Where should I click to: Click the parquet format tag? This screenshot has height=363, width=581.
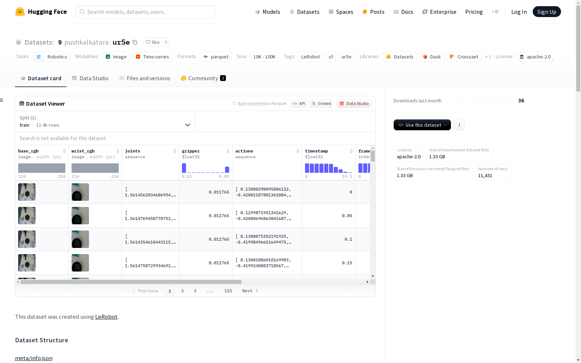(216, 57)
